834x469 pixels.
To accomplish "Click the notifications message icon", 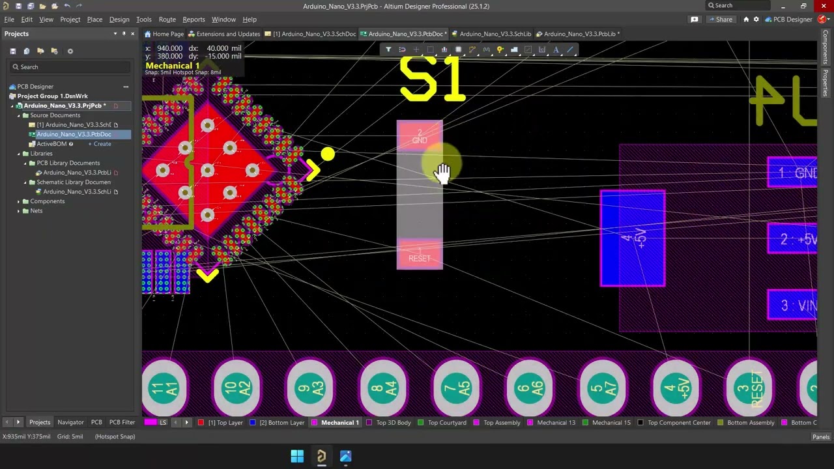I will pyautogui.click(x=695, y=20).
